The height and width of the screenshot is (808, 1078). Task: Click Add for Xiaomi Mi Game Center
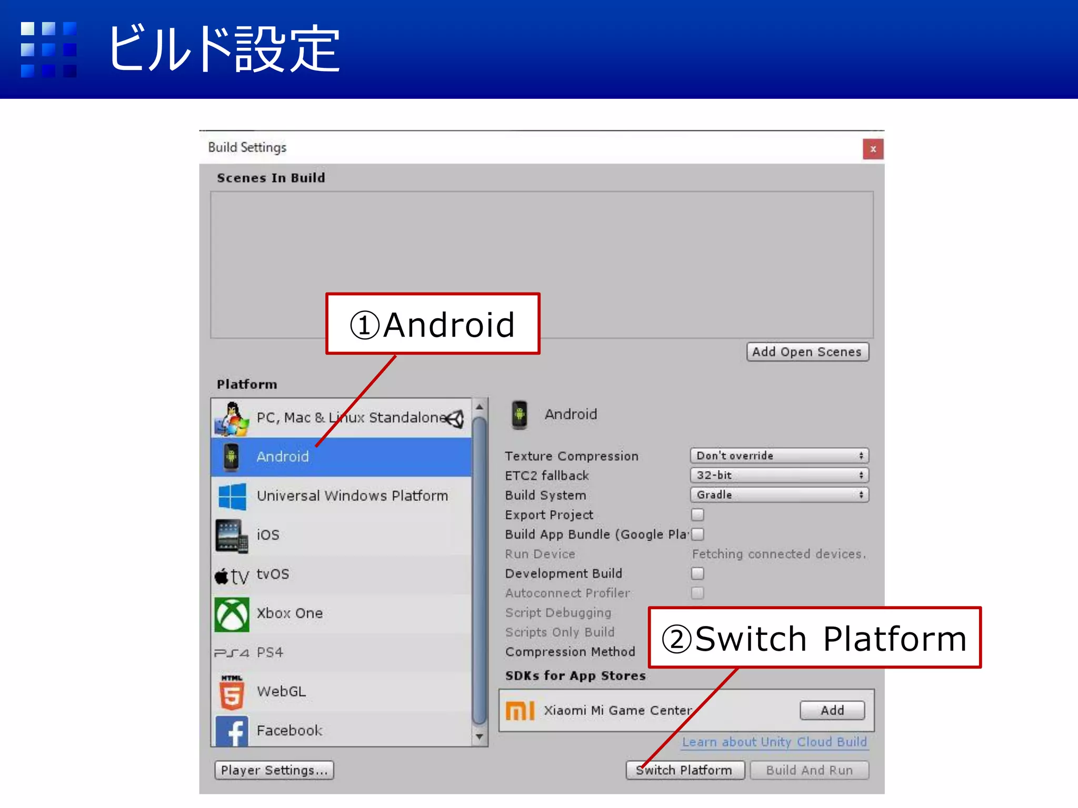click(832, 711)
